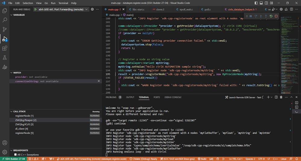Remove the connectionString watch expression

[x=99, y=81]
